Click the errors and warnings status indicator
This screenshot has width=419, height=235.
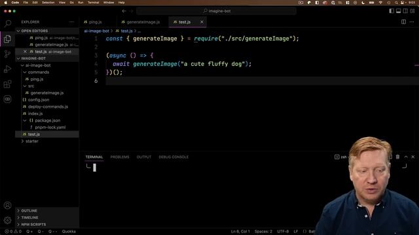tap(13, 232)
